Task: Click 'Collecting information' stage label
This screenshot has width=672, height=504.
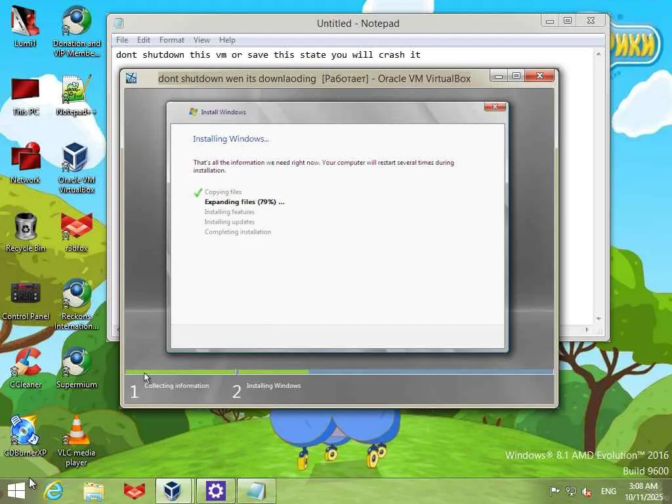Action: click(177, 386)
